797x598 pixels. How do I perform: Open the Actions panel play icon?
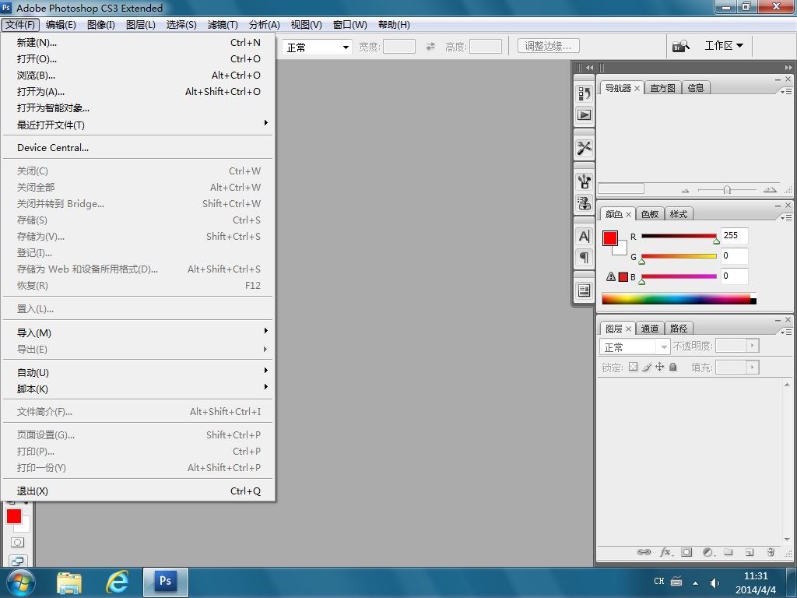tap(584, 115)
